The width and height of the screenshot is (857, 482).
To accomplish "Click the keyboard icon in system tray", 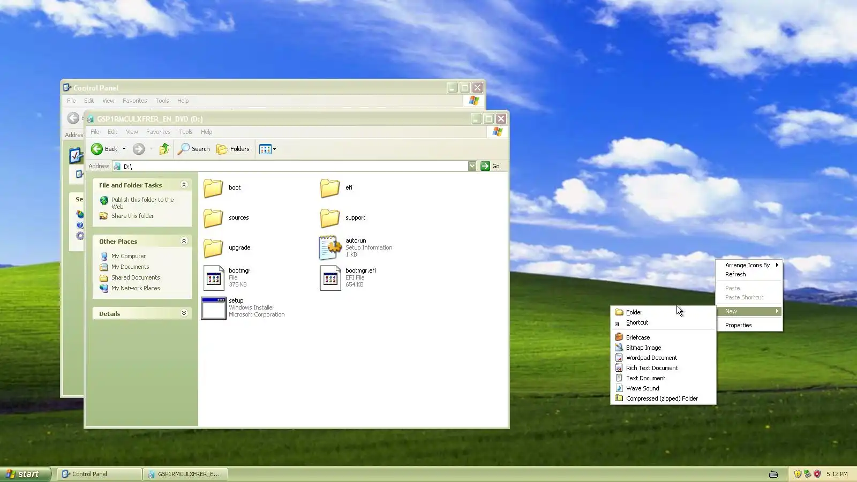I will (773, 474).
